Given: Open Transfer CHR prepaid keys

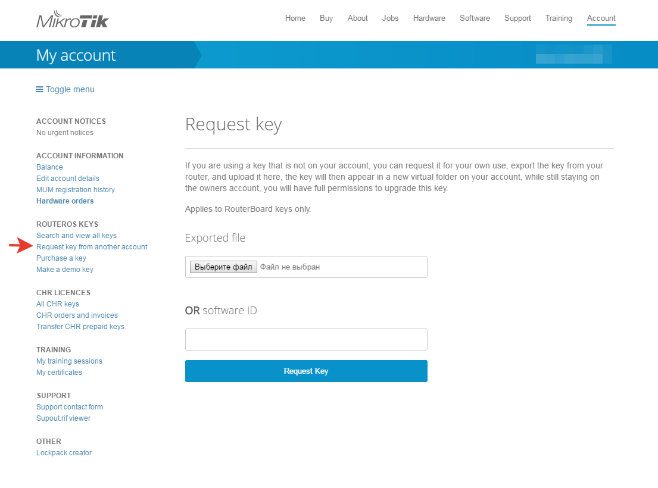Looking at the screenshot, I should (x=80, y=327).
